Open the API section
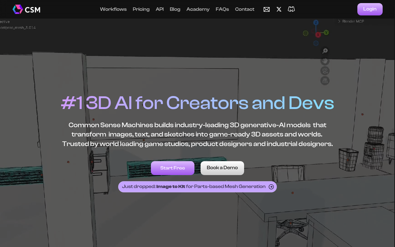The image size is (395, 247). point(160,9)
